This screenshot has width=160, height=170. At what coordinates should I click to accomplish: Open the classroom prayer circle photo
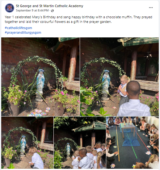pos(133,143)
